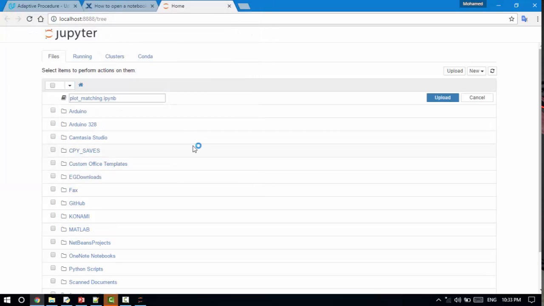This screenshot has width=544, height=306.
Task: Open the 10:33 PM clock
Action: pos(511,300)
